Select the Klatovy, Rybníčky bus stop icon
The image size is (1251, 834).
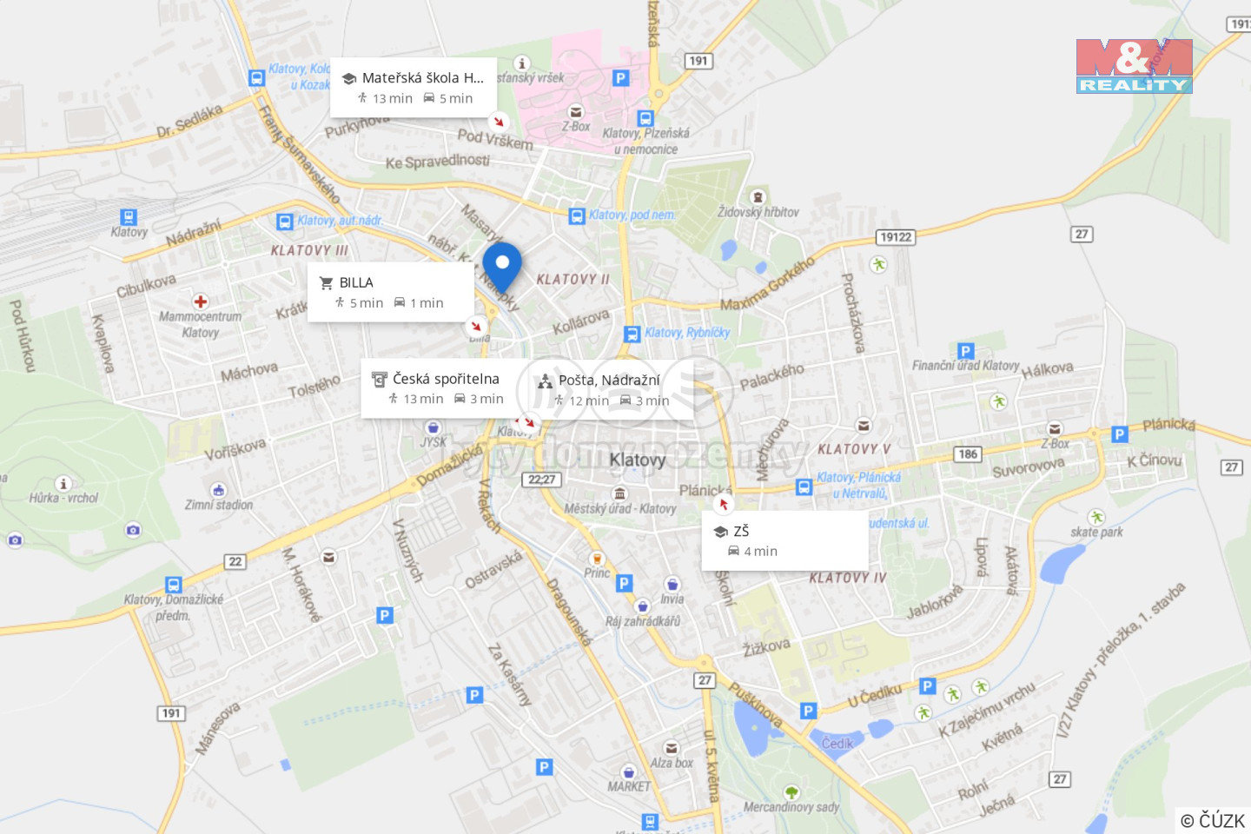(x=632, y=334)
